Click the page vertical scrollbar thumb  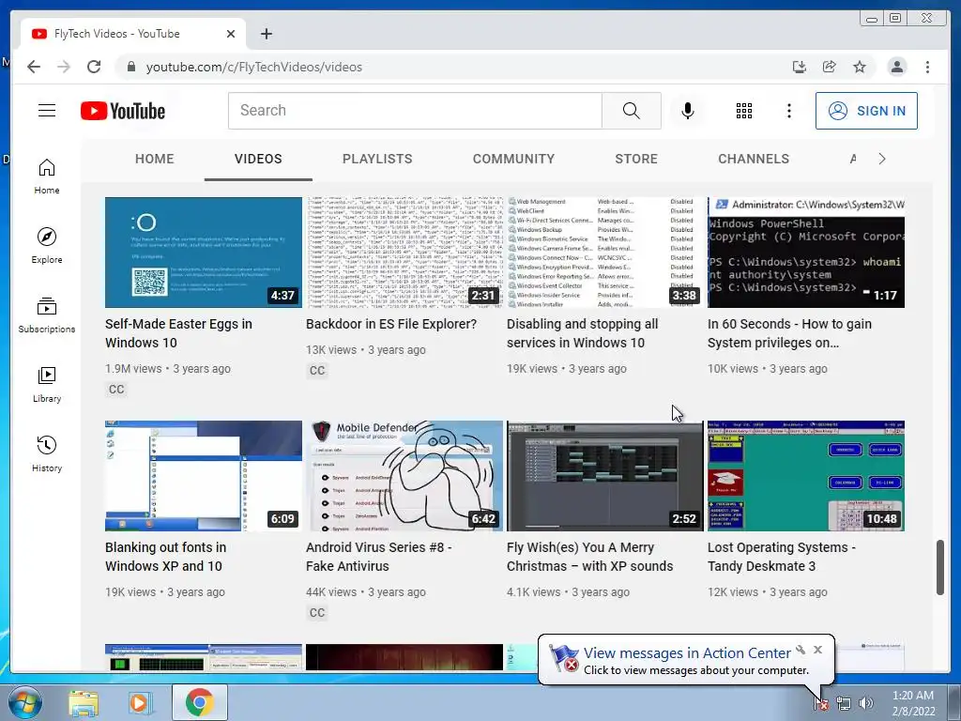tap(940, 567)
